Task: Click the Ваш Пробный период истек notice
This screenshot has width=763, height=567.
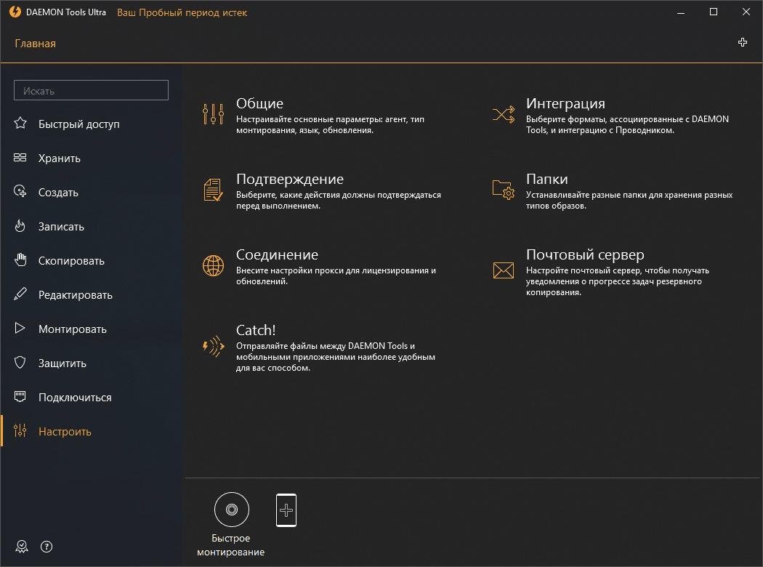Action: click(182, 12)
